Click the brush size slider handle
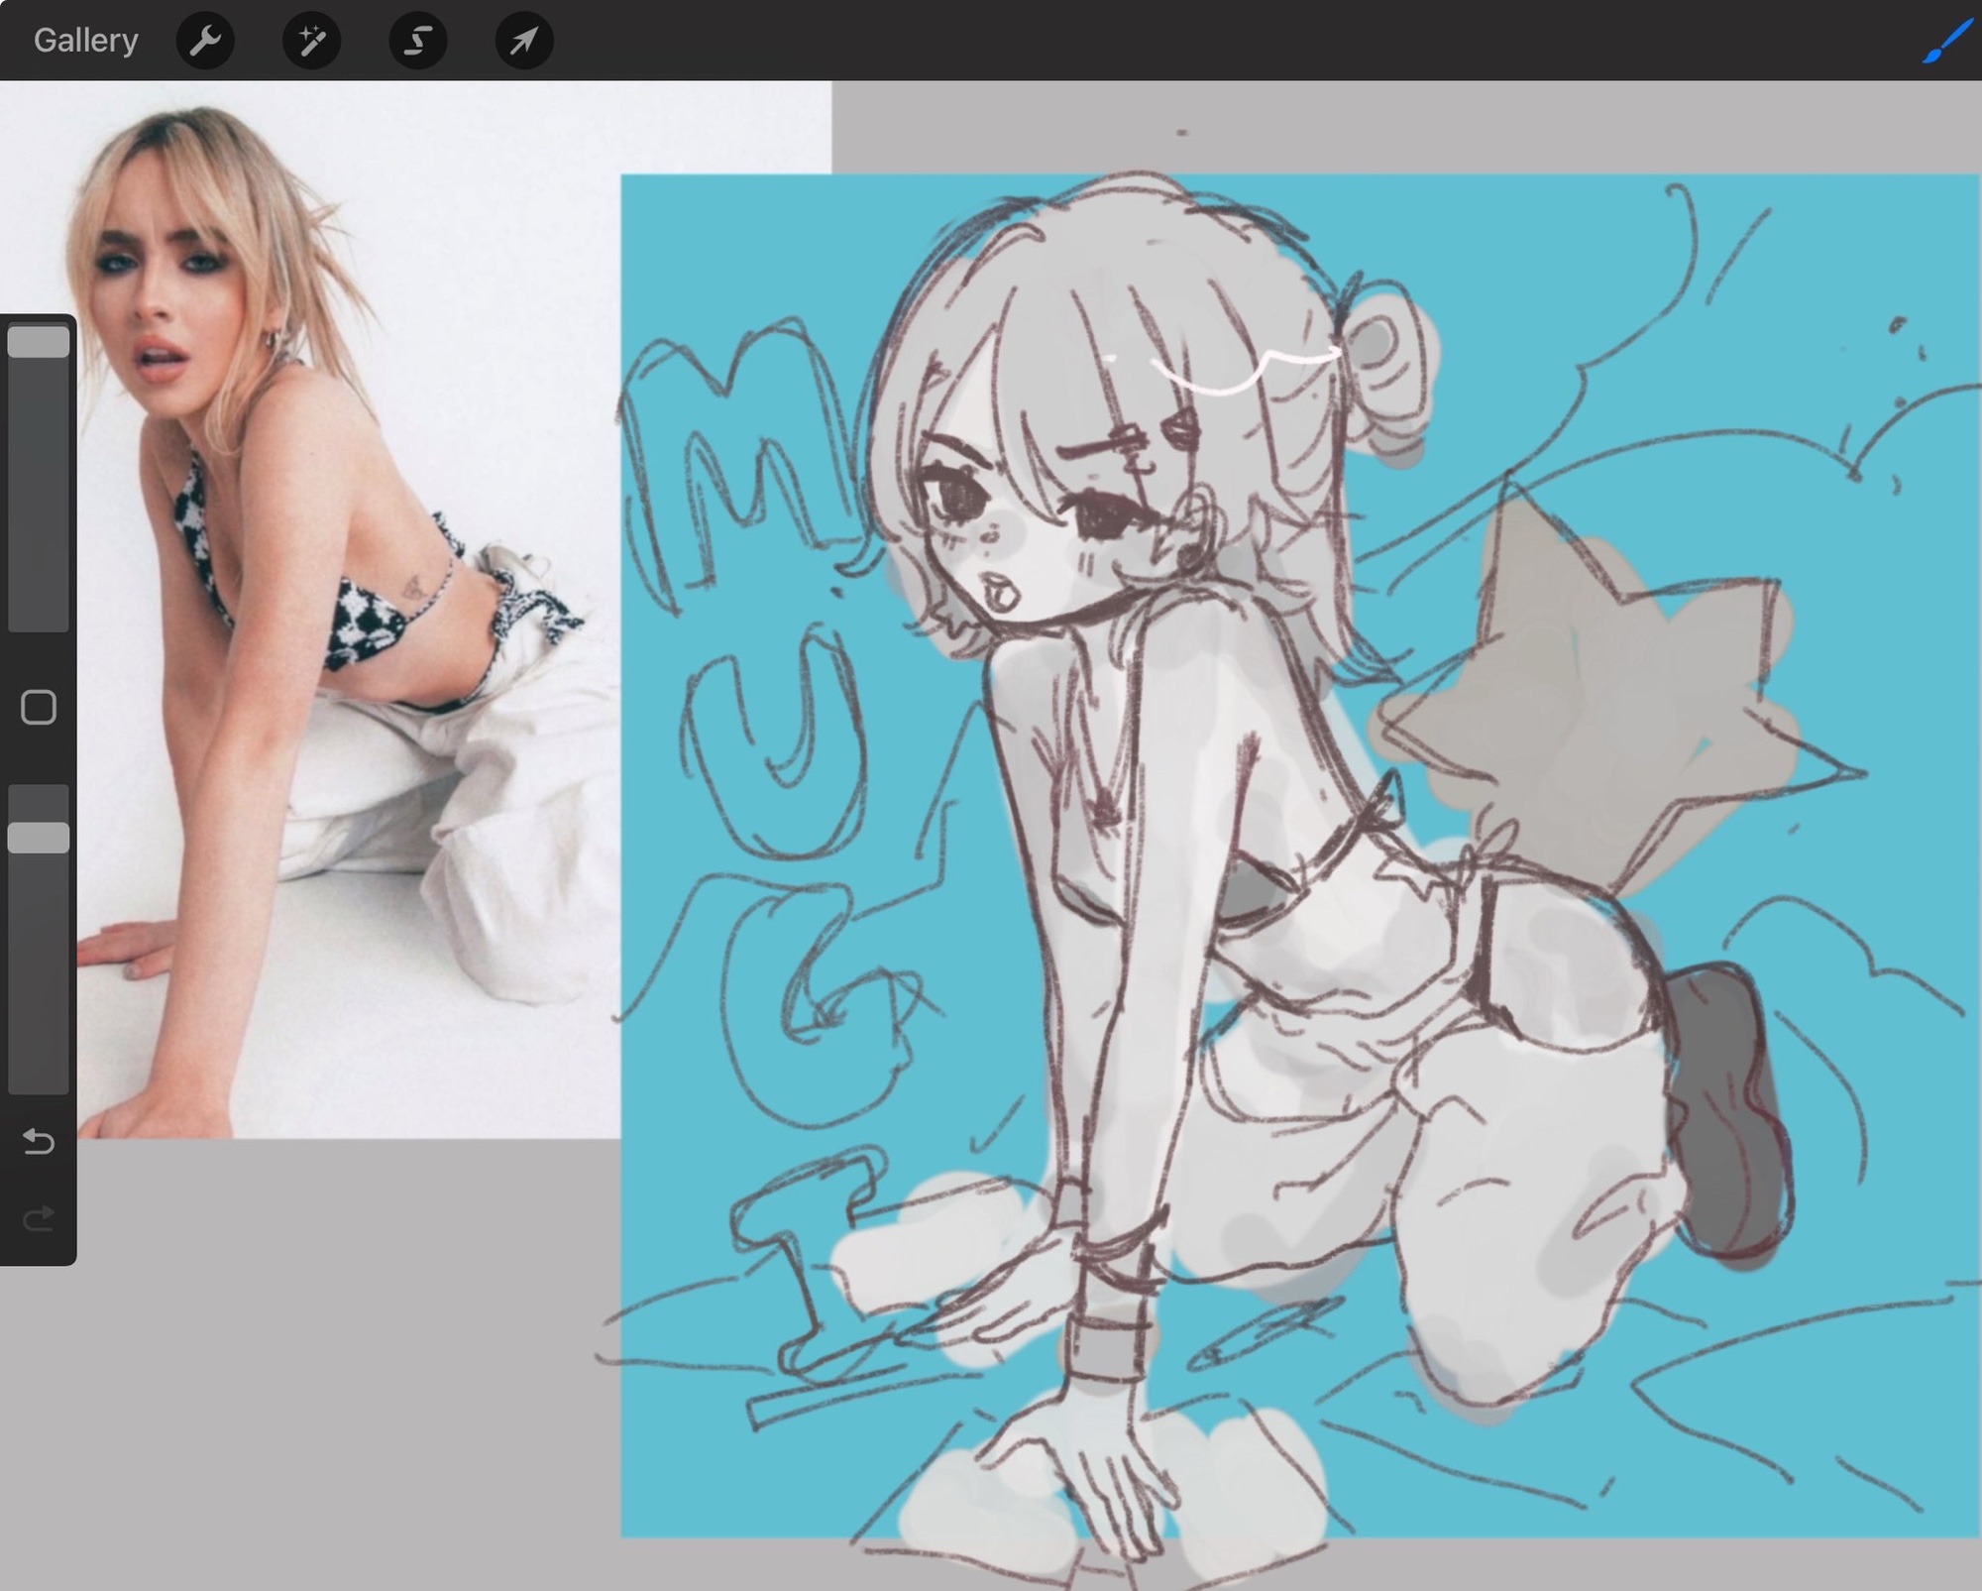This screenshot has height=1591, width=1982. tap(39, 342)
